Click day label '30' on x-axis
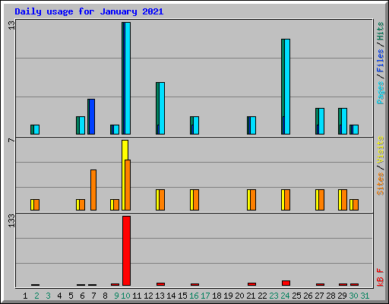The height and width of the screenshot is (304, 389). [x=353, y=296]
